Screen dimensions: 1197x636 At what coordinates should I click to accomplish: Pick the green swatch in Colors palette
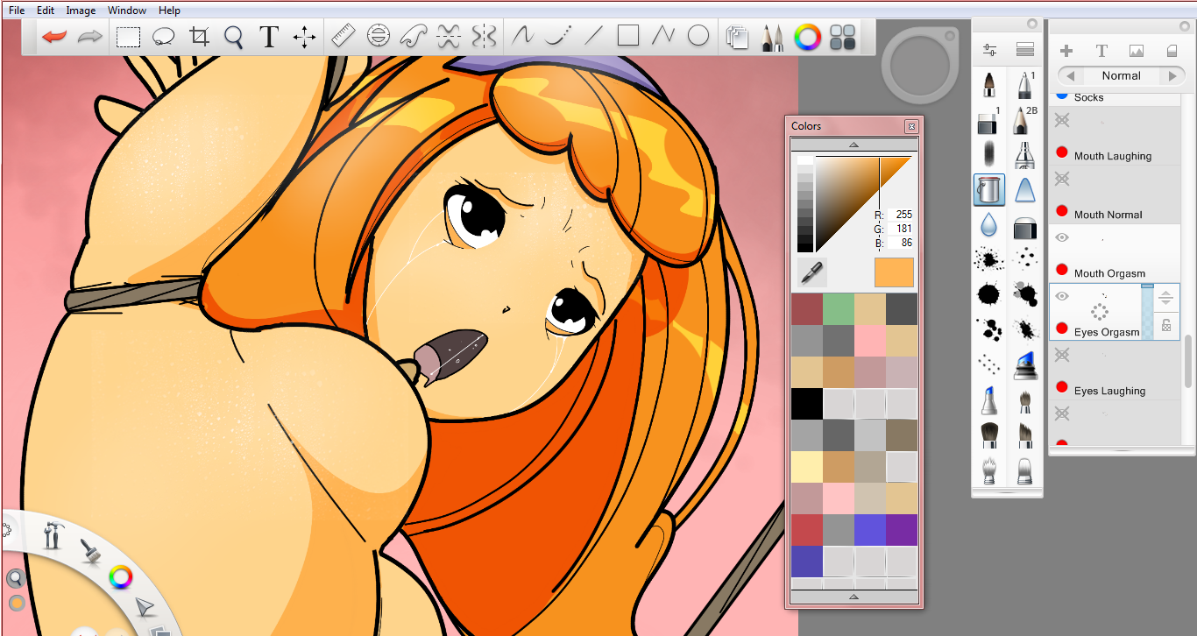(839, 309)
